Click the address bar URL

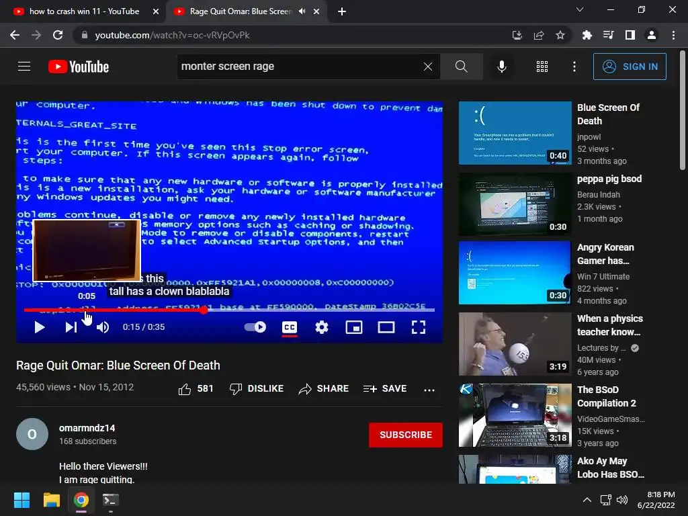[x=172, y=35]
